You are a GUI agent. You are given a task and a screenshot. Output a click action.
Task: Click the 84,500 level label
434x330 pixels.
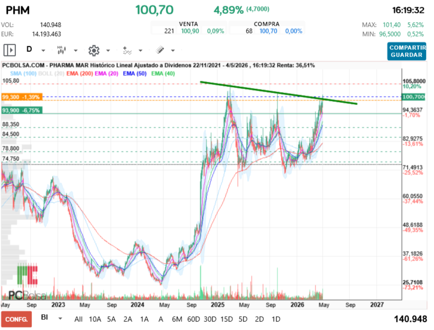[11, 134]
